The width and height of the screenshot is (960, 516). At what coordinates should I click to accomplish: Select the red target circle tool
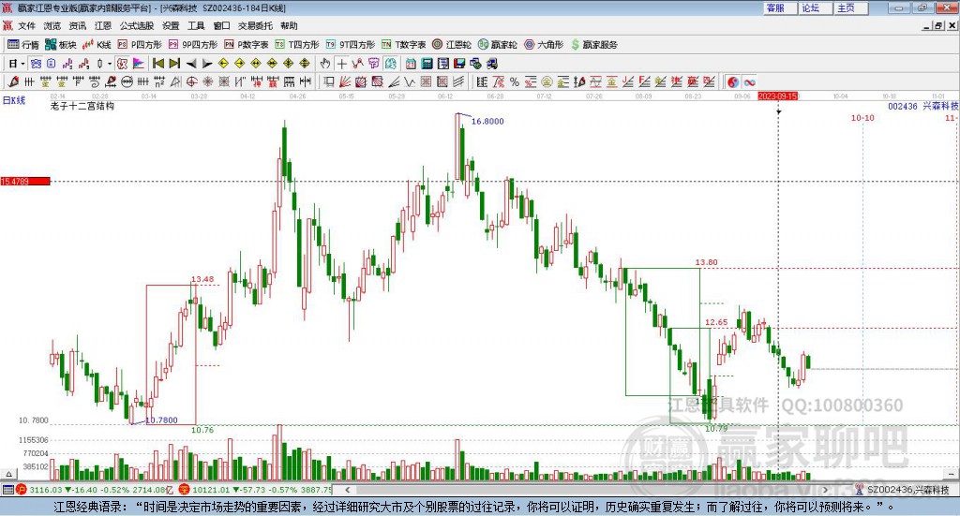[x=191, y=81]
